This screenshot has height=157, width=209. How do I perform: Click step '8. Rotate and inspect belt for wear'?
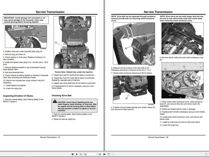click(x=178, y=109)
